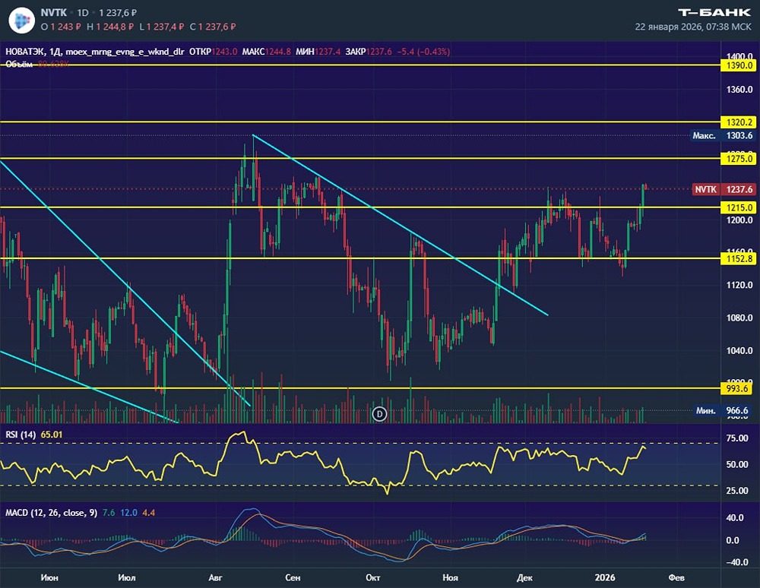This screenshot has width=760, height=588.
Task: Click the 1320.2 price level label
Action: point(739,122)
